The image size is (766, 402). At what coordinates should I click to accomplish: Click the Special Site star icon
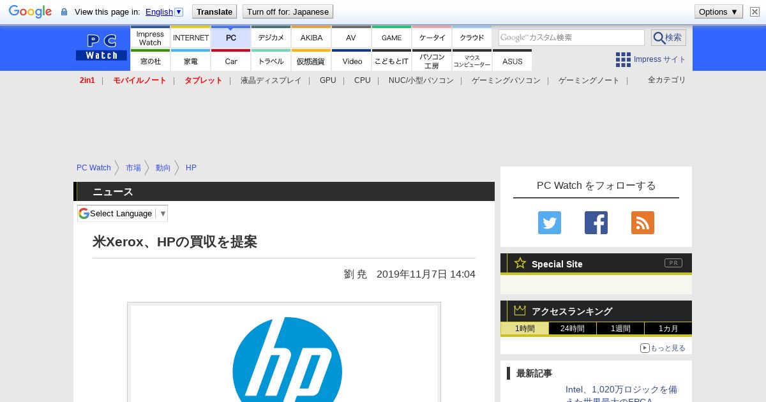[x=520, y=263]
